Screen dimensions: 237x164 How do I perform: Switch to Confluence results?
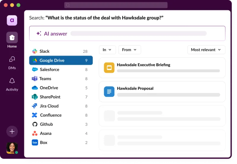pyautogui.click(x=61, y=115)
